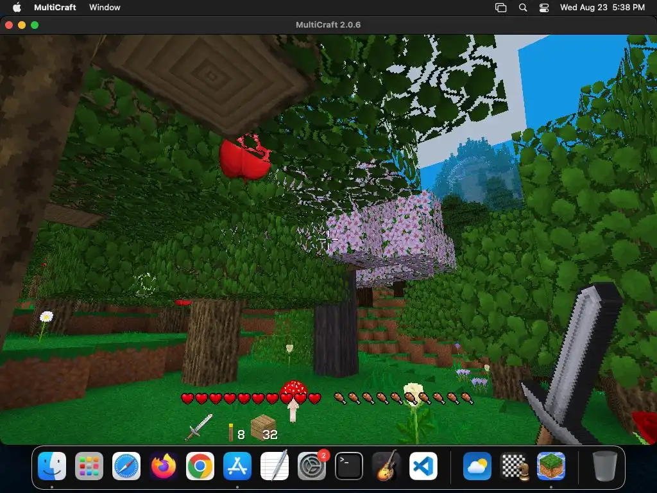
Task: Click the MultiCraft grass block dock icon
Action: click(551, 466)
